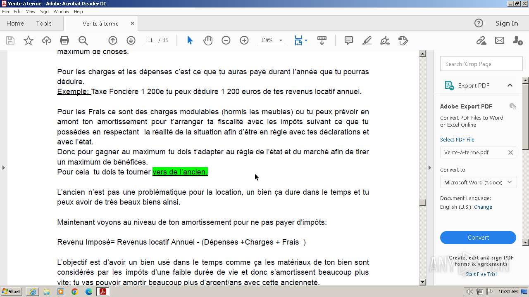529x297 pixels.
Task: Open the Edit menu
Action: (17, 12)
